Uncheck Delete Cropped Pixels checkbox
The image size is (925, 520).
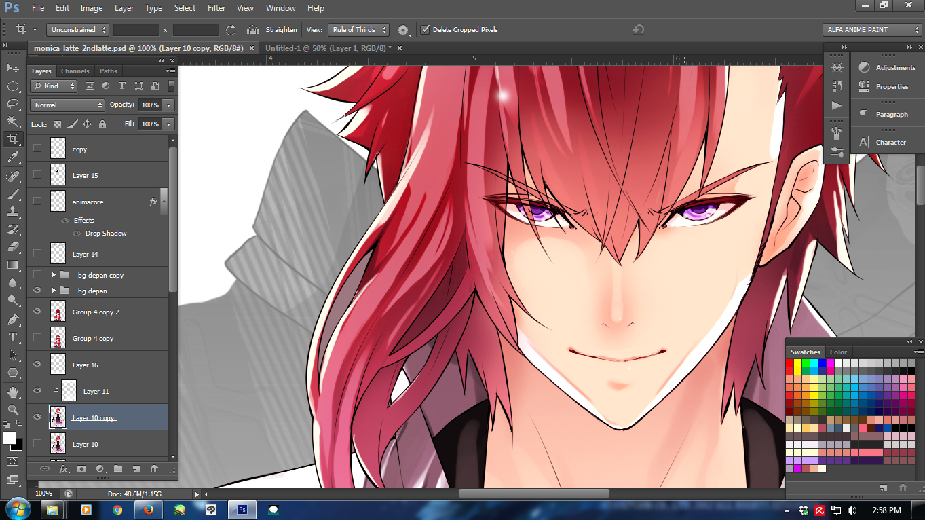click(426, 29)
